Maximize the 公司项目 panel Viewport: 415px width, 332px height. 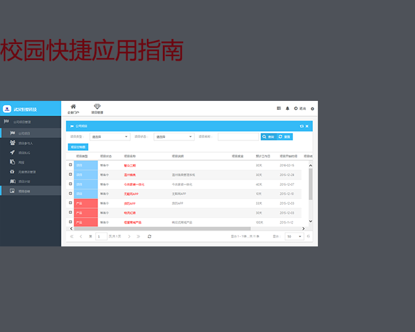301,126
